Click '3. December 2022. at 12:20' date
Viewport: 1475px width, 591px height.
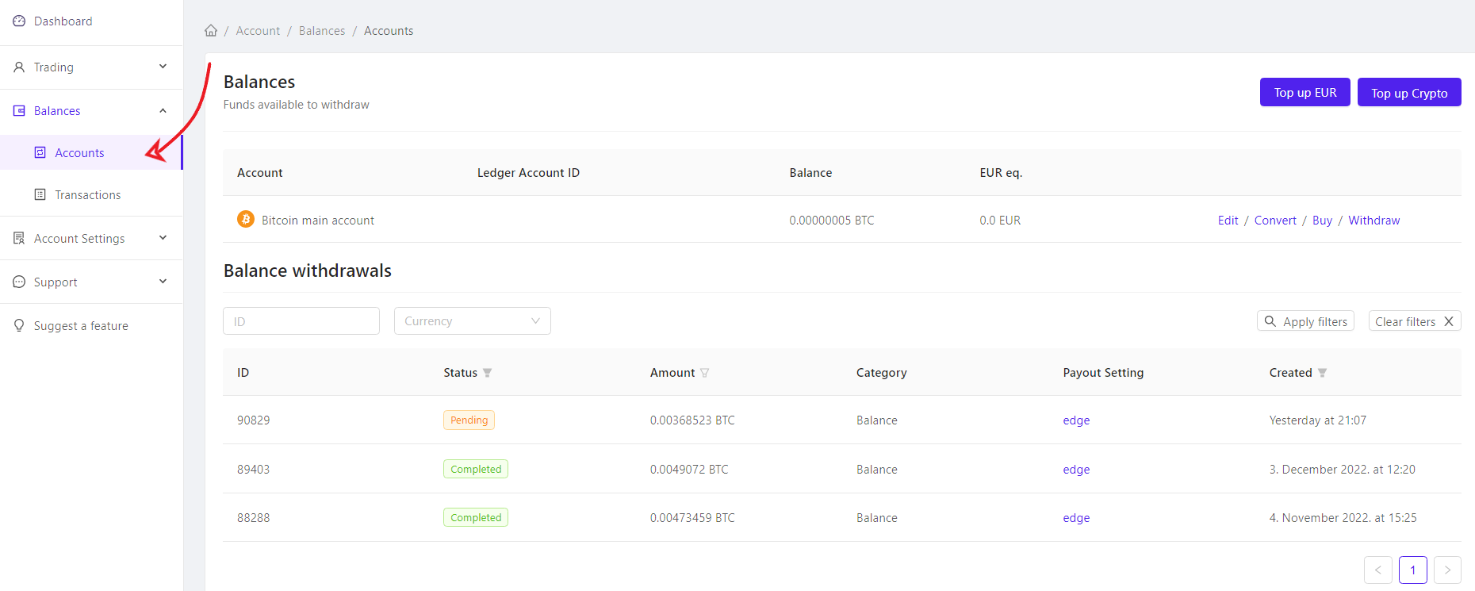pos(1342,470)
